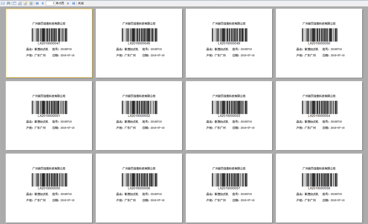
Task: Select the page thumbnail labeled LX2018000055
Action: 49,188
